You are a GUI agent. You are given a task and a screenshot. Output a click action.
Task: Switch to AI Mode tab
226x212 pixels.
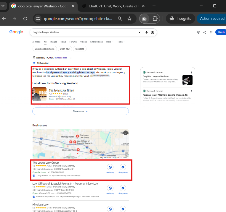(36, 42)
